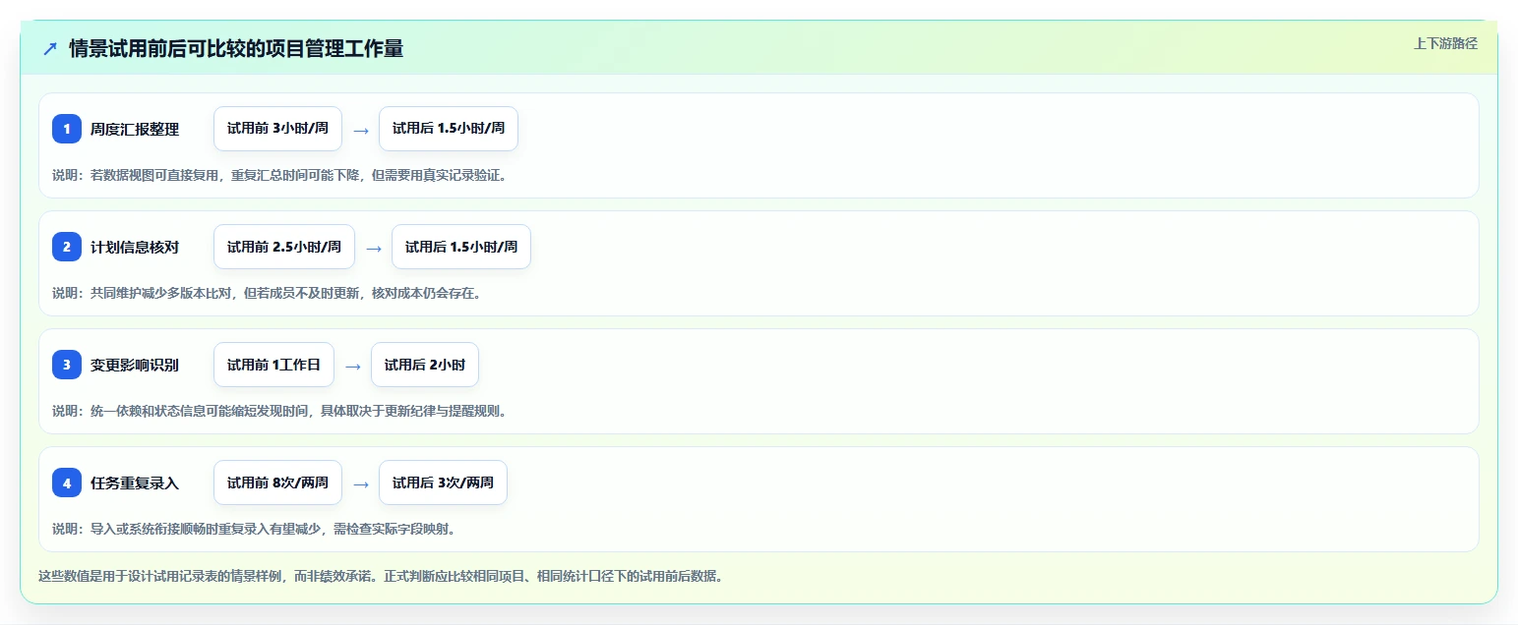Viewport: 1518px width, 625px height.
Task: Click the 试用前 8次/两周 chip
Action: pyautogui.click(x=277, y=483)
